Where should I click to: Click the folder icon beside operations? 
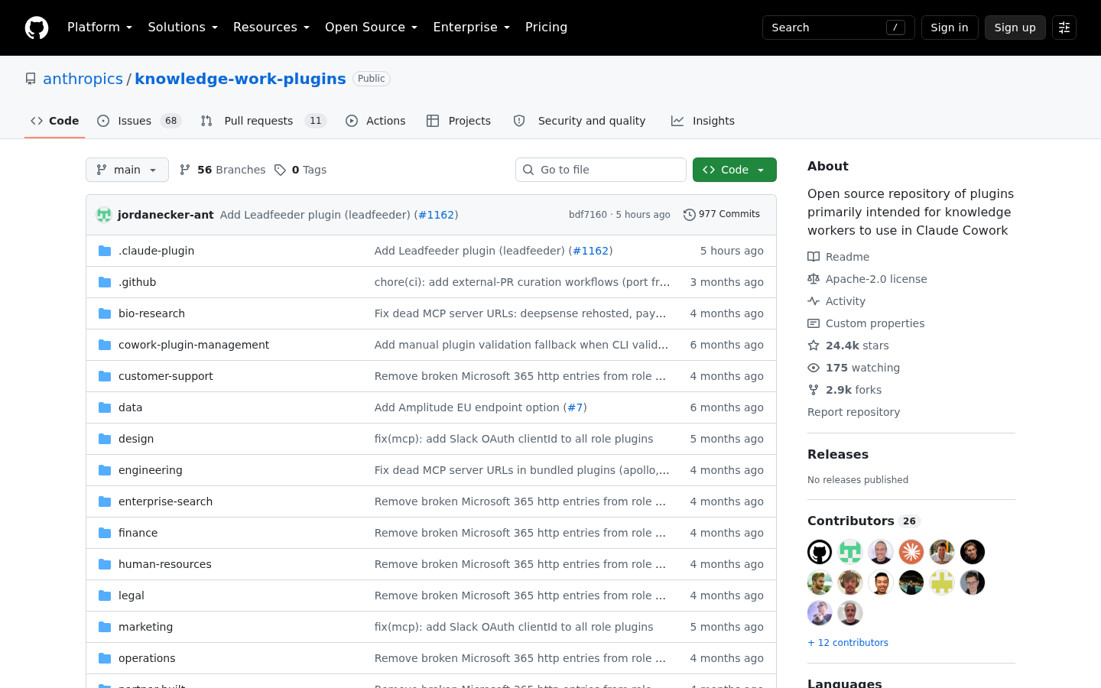point(105,658)
